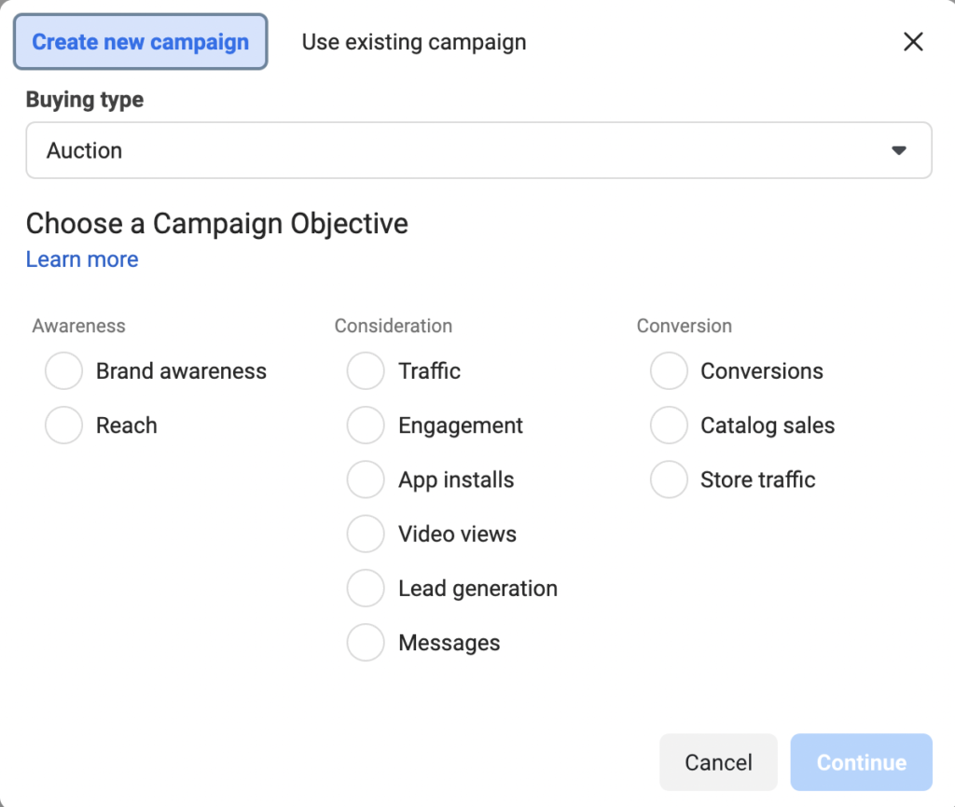
Task: Select the Reach objective
Action: coord(63,424)
